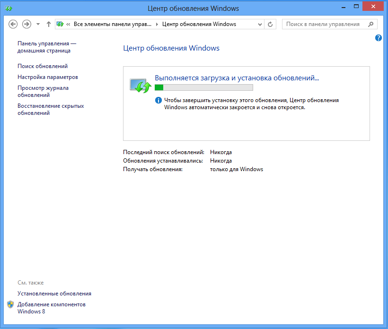Click the Поиск в панели управления field
This screenshot has width=388, height=329.
coord(324,24)
